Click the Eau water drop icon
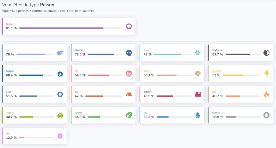This screenshot has width=276, height=148. tap(198, 115)
